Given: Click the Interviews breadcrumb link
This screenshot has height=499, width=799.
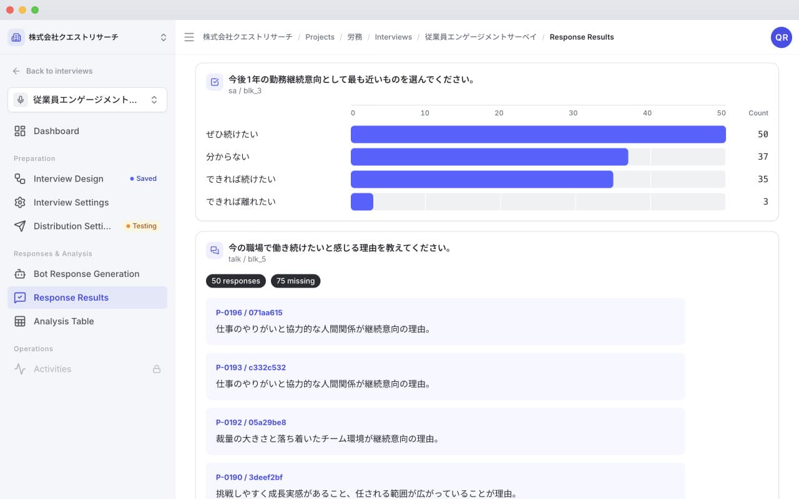Looking at the screenshot, I should click(x=393, y=37).
